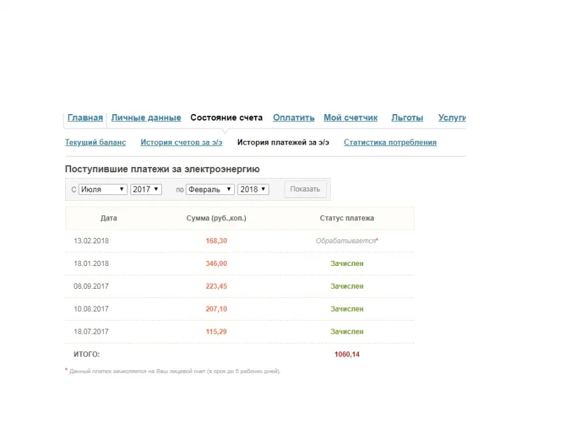This screenshot has width=587, height=440.
Task: Select История платежей за э/э
Action: pos(283,142)
